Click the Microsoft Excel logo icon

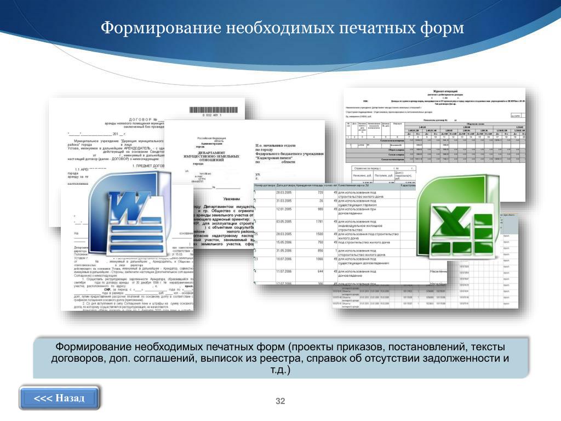[x=459, y=216]
